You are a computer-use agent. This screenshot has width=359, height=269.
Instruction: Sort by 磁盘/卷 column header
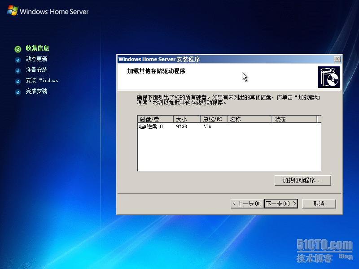pos(155,119)
